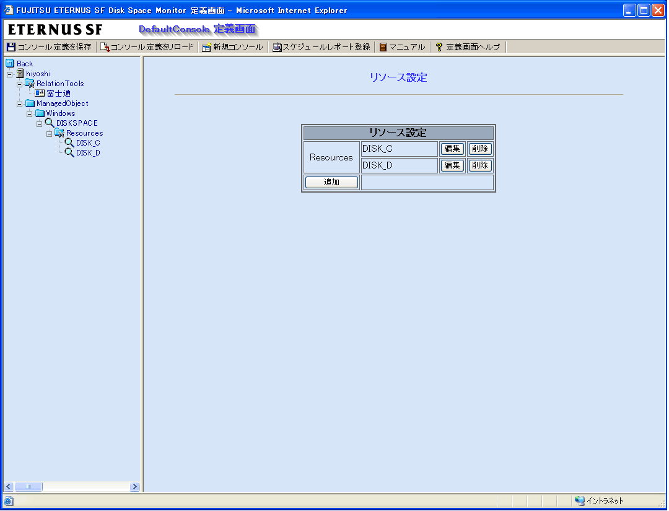The height and width of the screenshot is (511, 669).
Task: Choose コンソール定義をリロード in toolbar
Action: tap(147, 47)
